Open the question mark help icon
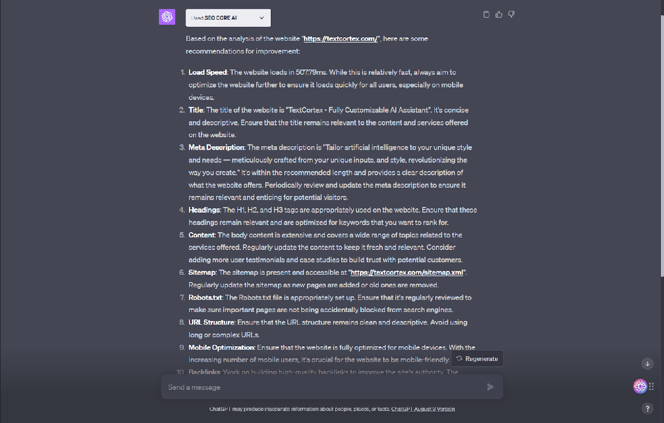 (647, 408)
